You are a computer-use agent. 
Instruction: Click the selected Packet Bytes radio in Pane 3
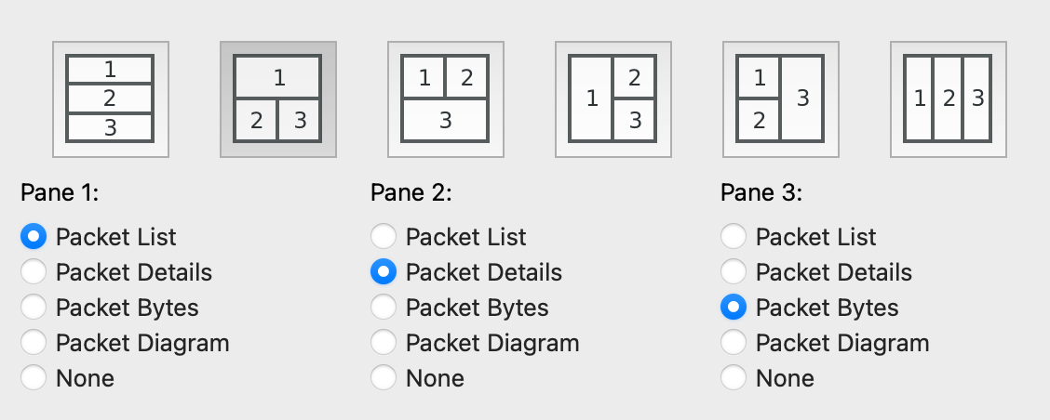(734, 308)
